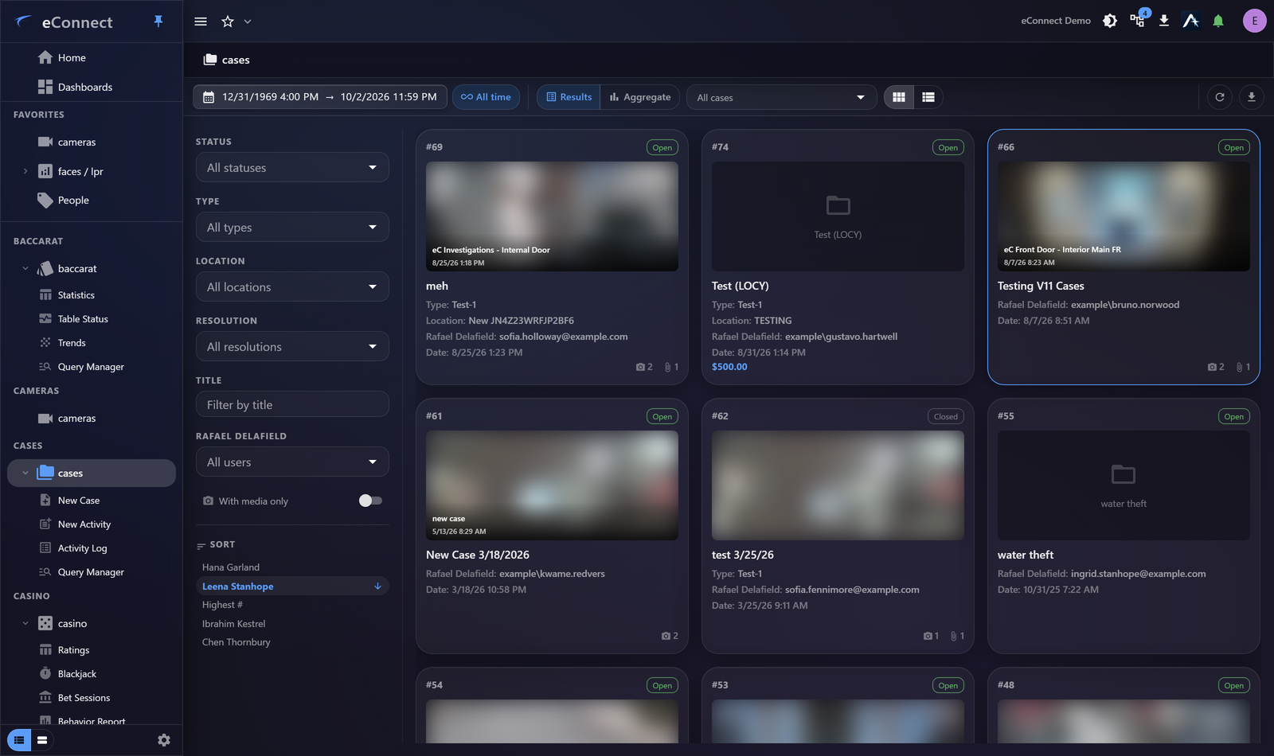Screen dimensions: 1274x756
Task: Switch to list view
Action: 928,97
